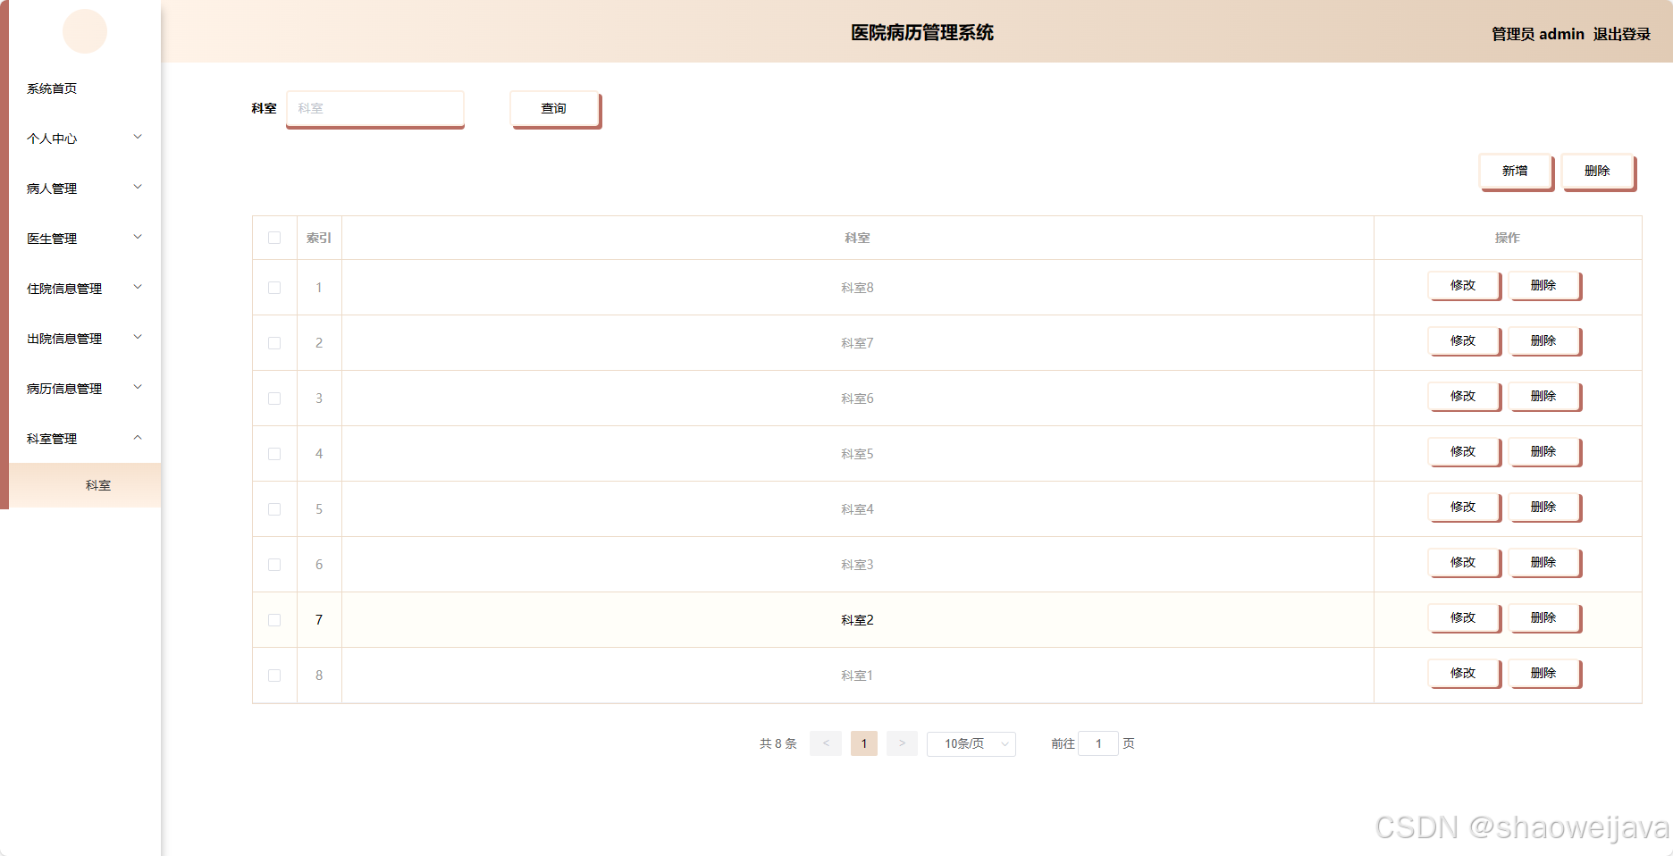Check the checkbox for row 科室8
Viewport: 1673px width, 856px height.
click(274, 287)
